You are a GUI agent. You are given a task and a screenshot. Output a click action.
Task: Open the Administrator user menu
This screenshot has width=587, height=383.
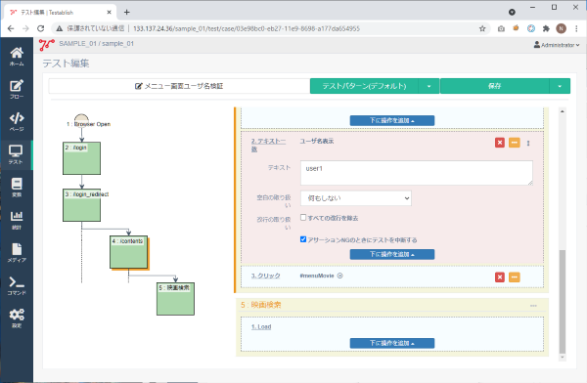[x=557, y=45]
